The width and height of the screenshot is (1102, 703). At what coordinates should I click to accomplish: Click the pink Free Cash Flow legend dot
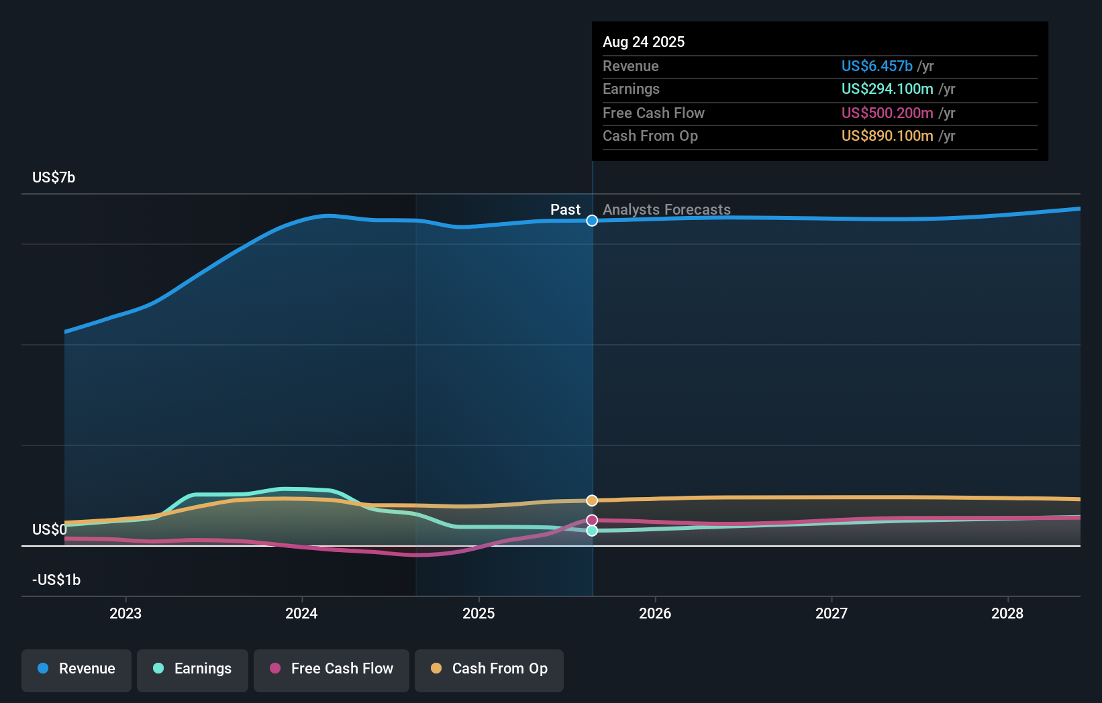click(276, 669)
